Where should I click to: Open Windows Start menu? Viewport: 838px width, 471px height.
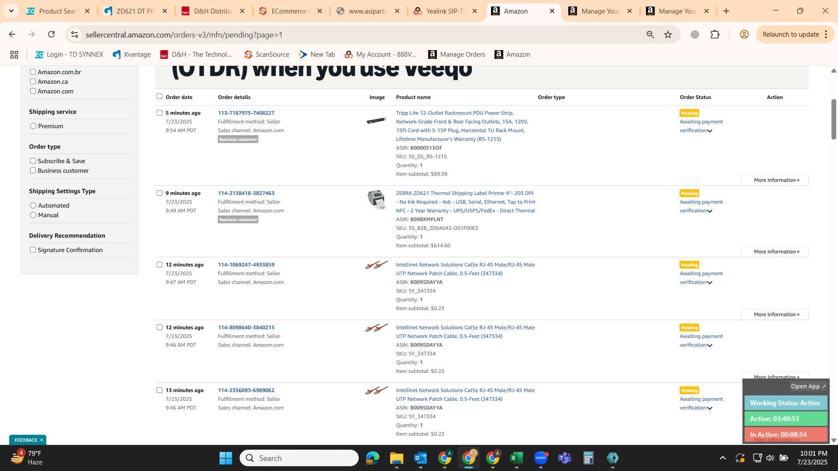click(226, 458)
